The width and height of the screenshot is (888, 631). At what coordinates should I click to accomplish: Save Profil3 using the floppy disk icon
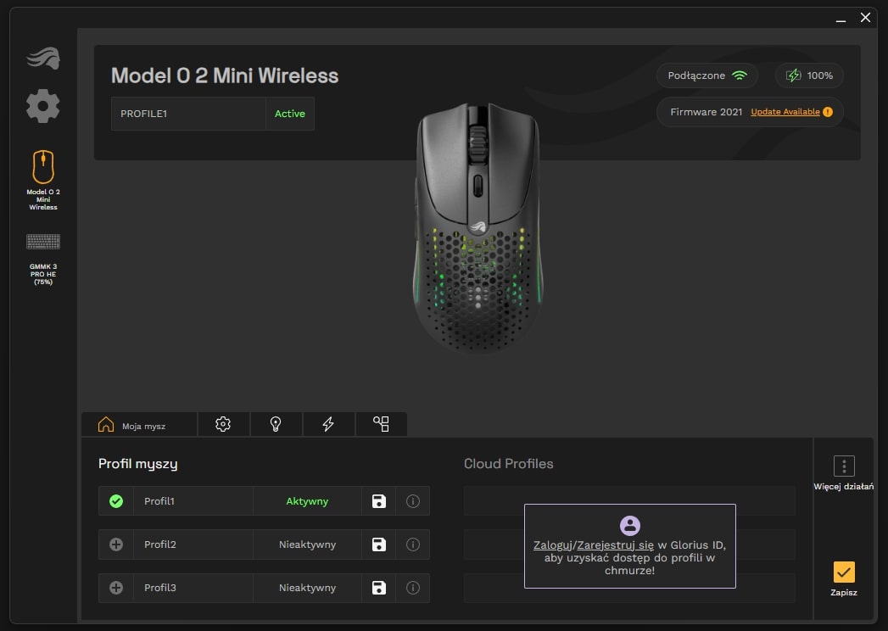[x=379, y=588]
